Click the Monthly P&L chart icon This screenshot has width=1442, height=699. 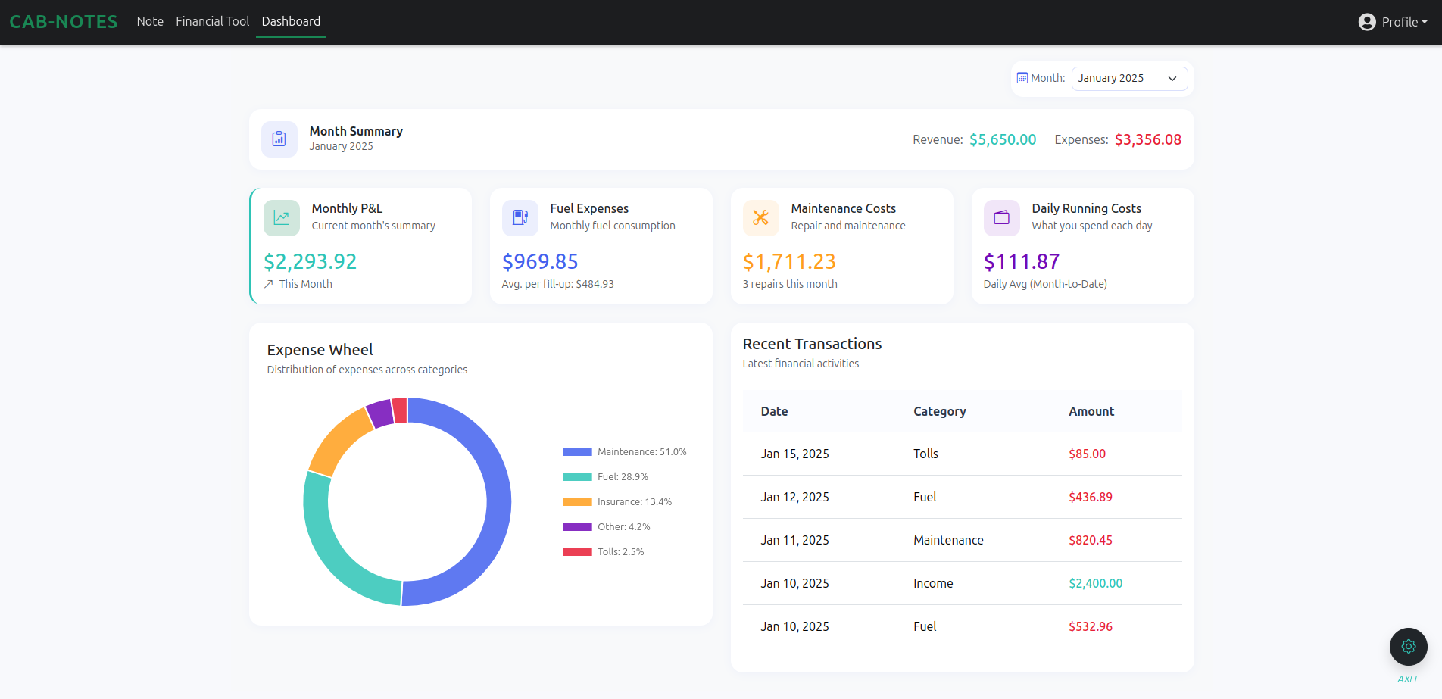tap(282, 218)
